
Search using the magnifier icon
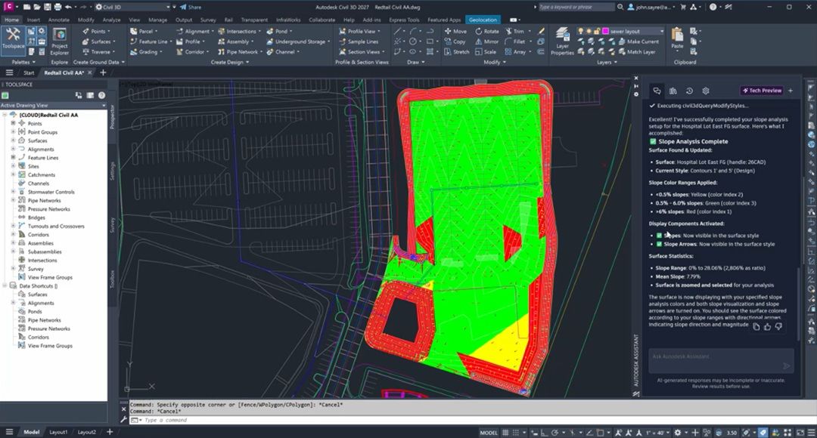(620, 8)
